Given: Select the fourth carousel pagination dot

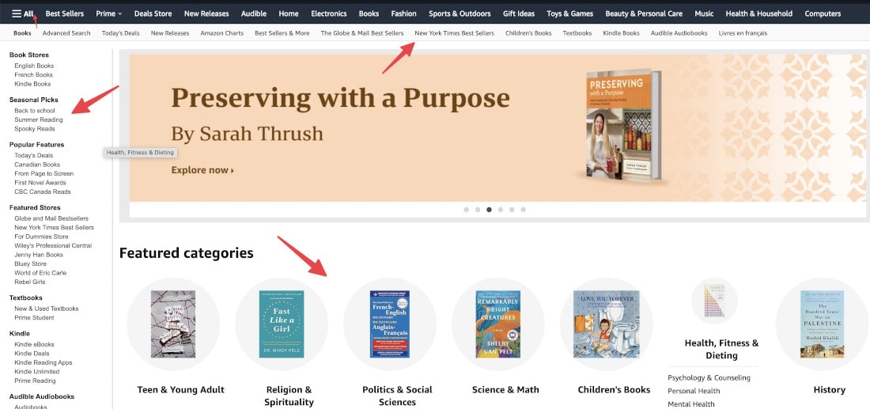Looking at the screenshot, I should (x=501, y=210).
